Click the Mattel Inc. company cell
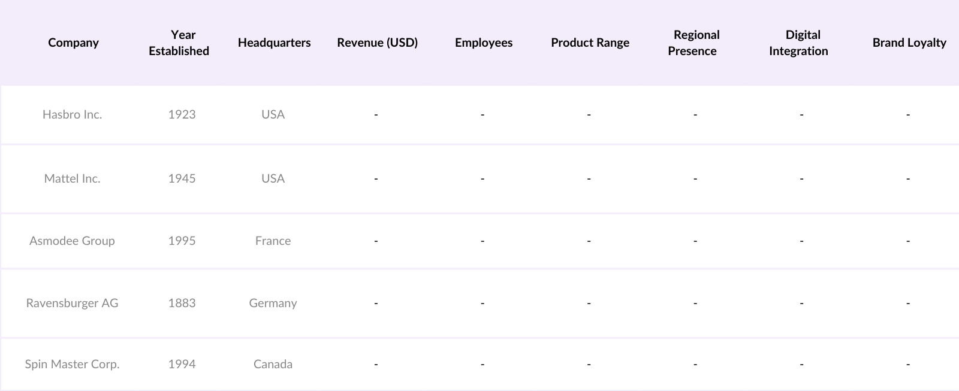Viewport: 959px width, 391px height. pos(72,178)
